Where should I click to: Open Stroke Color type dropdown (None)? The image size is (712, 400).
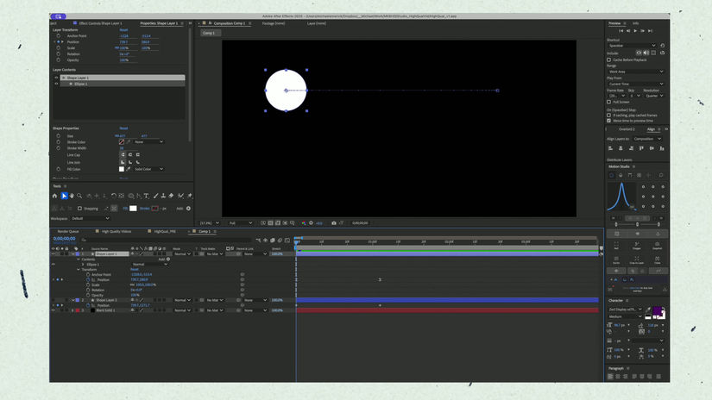click(149, 142)
